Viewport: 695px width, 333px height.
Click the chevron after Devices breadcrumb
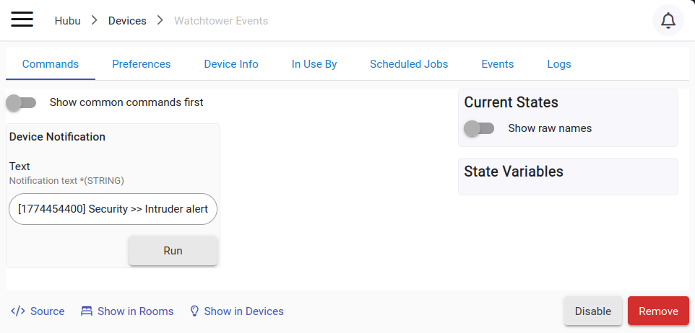pyautogui.click(x=160, y=20)
